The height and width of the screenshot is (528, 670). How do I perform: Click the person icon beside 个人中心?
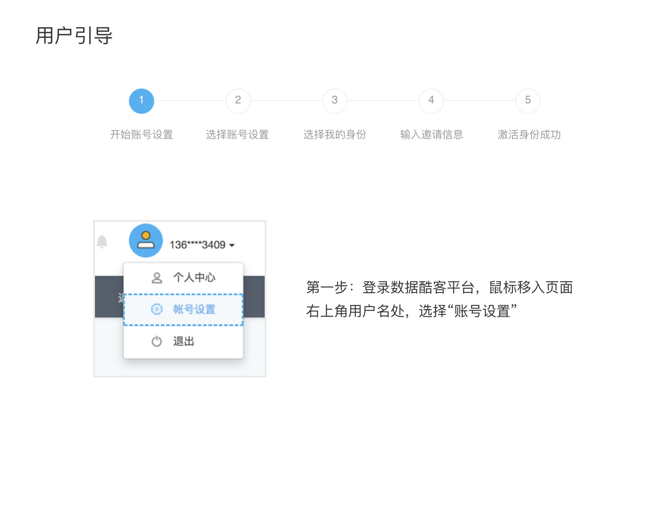click(x=157, y=278)
